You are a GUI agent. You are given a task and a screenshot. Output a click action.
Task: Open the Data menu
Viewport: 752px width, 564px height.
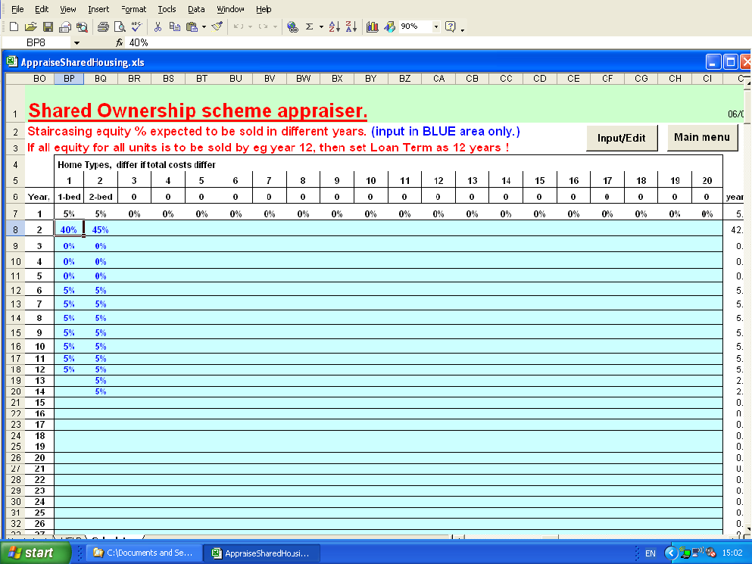pyautogui.click(x=196, y=9)
